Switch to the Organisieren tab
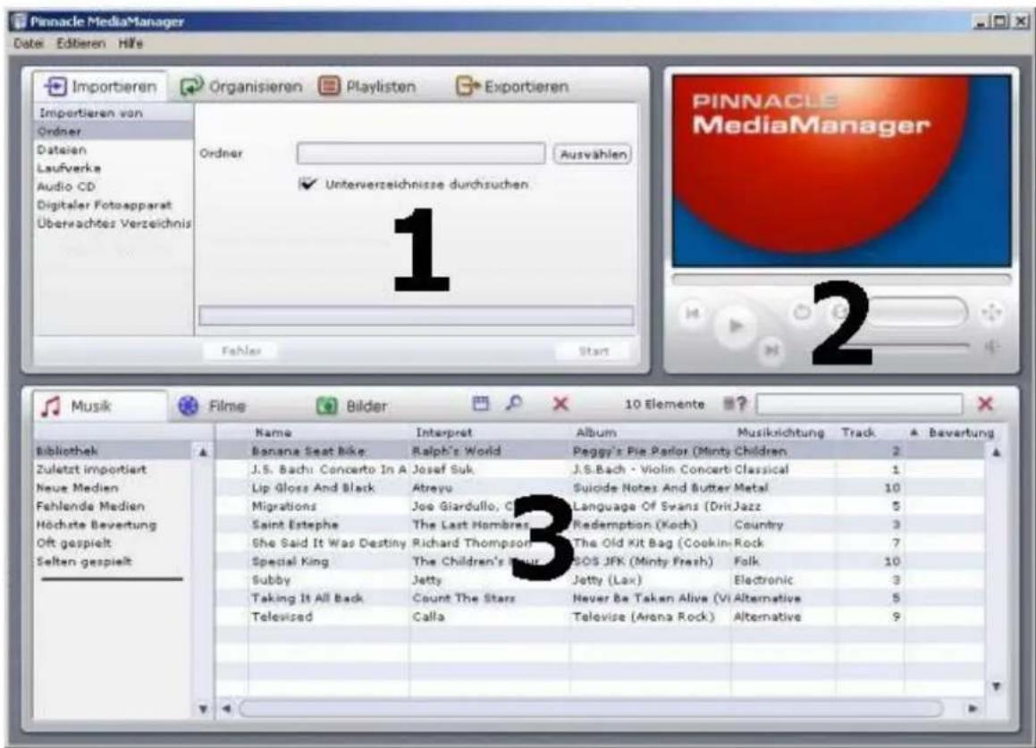 click(241, 87)
